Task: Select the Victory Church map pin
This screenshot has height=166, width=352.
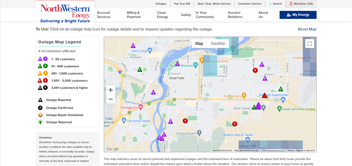Action: pos(199,132)
